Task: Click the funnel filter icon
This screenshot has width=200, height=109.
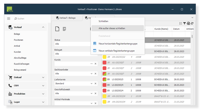Action: click(185, 23)
